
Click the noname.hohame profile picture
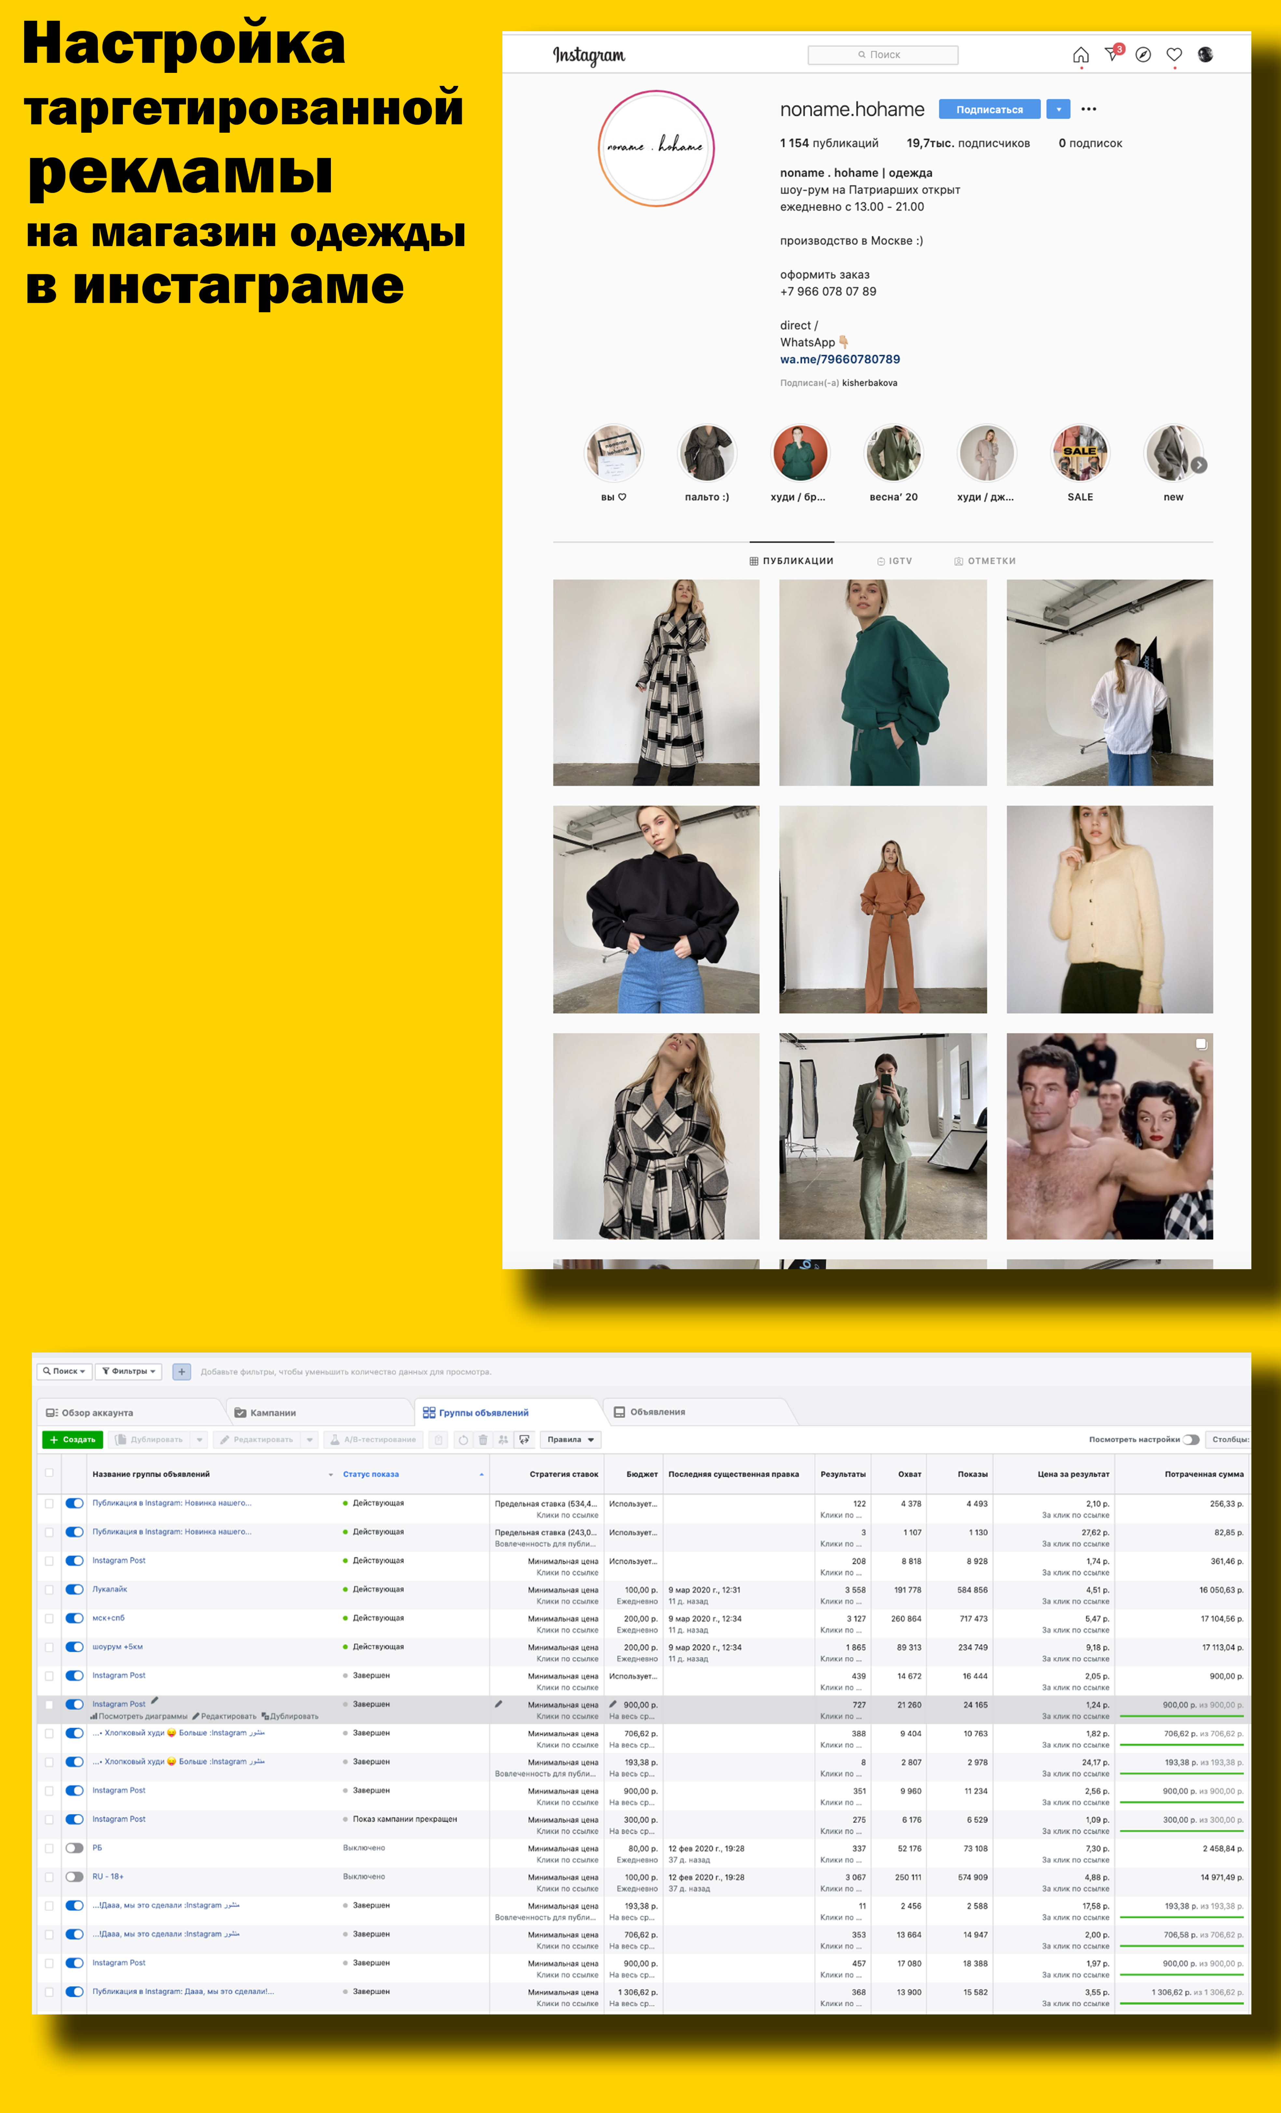656,148
